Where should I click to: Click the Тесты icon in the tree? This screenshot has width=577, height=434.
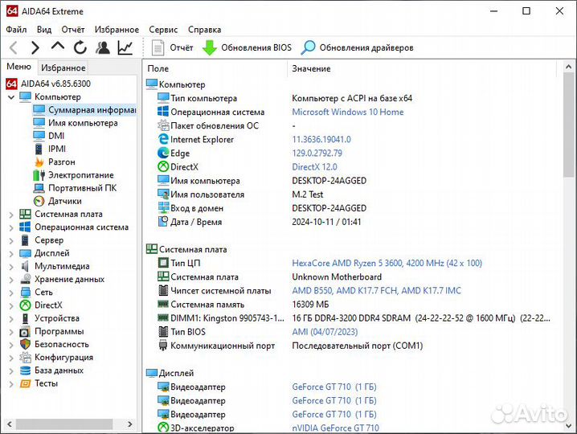(25, 383)
